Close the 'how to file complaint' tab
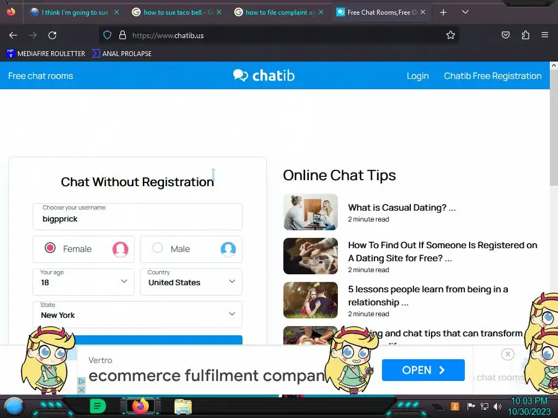Viewport: 558px width, 418px height. (x=321, y=12)
